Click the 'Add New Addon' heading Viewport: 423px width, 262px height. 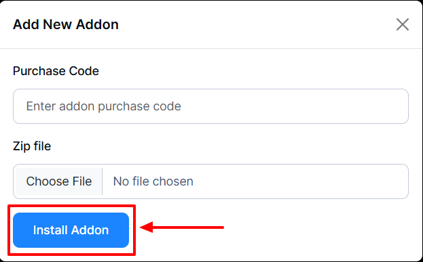point(66,24)
